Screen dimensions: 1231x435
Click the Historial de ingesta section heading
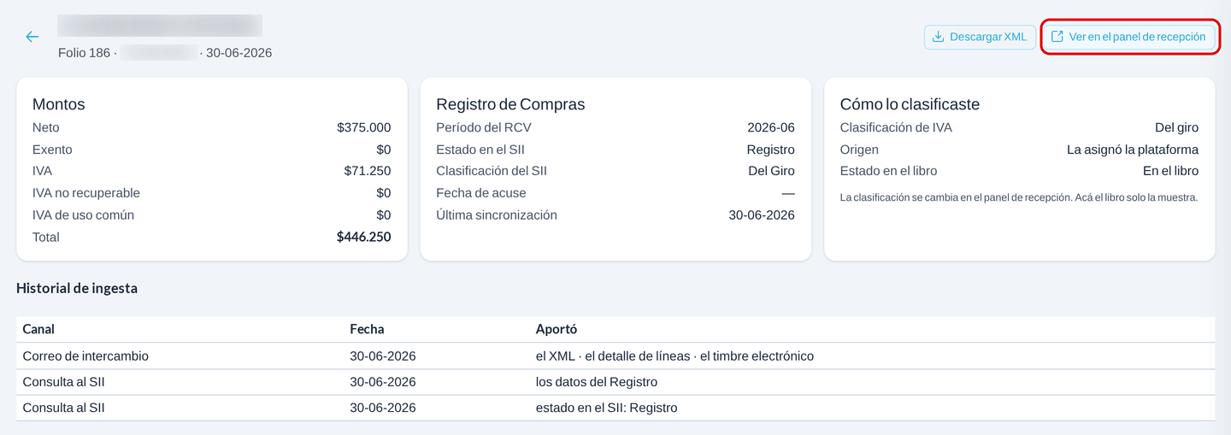[77, 288]
